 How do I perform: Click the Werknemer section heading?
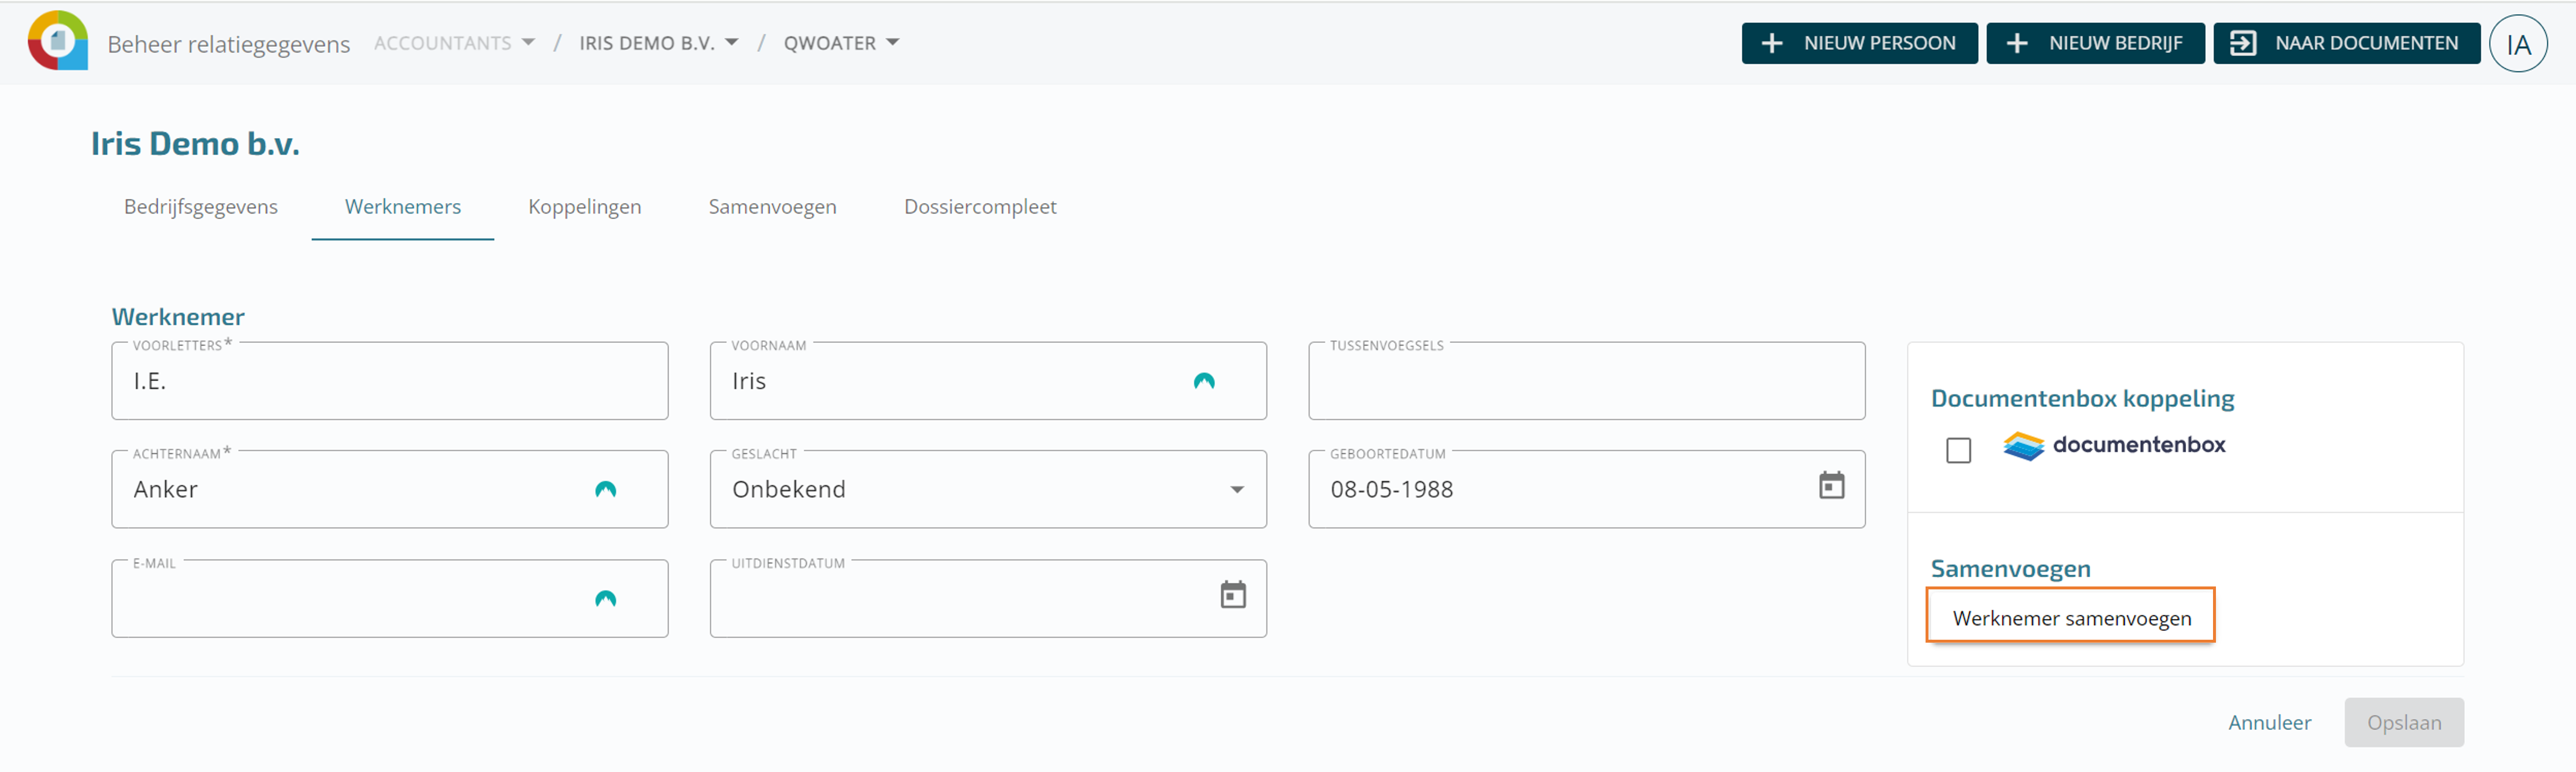pos(178,317)
